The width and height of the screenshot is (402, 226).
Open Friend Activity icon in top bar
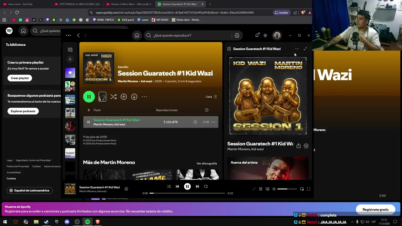click(x=265, y=35)
